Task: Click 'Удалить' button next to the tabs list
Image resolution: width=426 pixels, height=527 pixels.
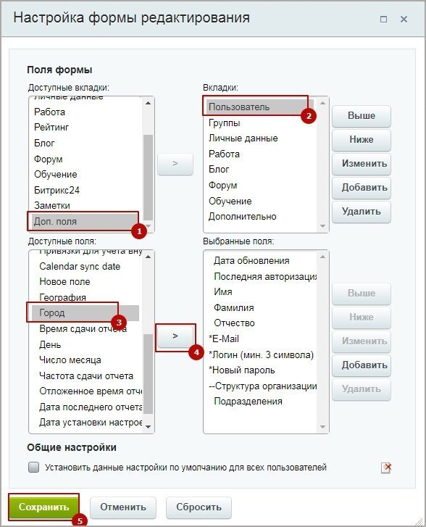Action: pos(362,212)
